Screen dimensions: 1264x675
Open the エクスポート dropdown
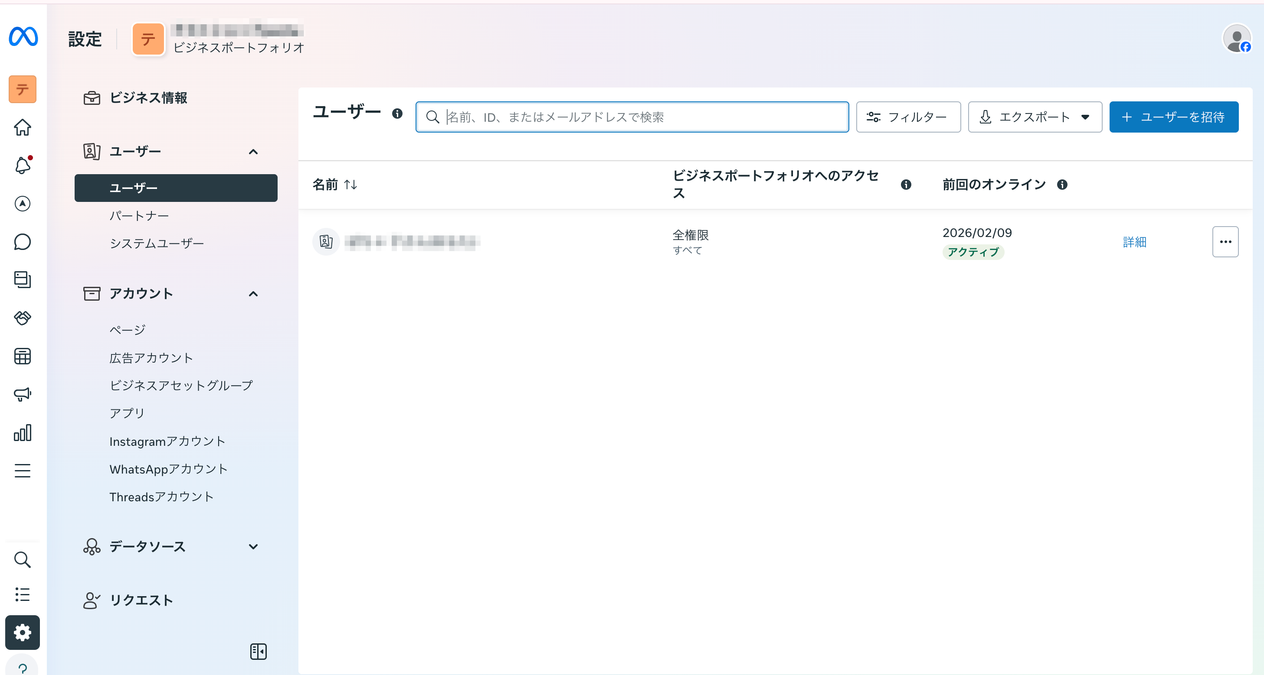click(x=1035, y=117)
